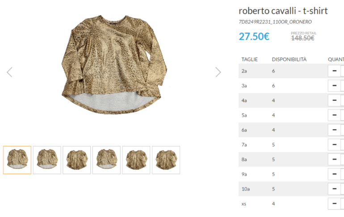This screenshot has width=344, height=217.
Task: Click the main leopard t-shirt image
Action: click(114, 65)
